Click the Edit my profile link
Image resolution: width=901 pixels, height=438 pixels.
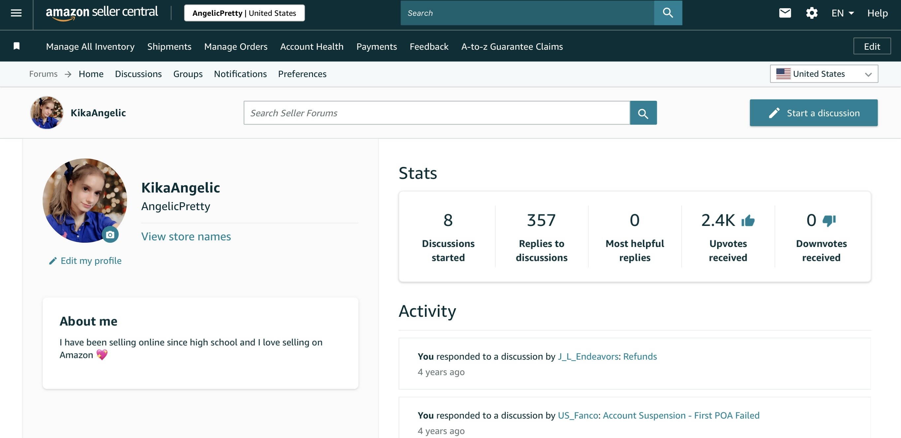click(x=91, y=261)
